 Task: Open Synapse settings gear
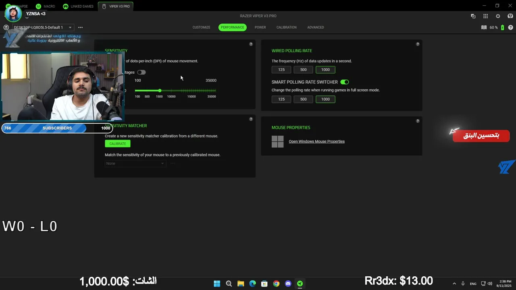coord(498,16)
